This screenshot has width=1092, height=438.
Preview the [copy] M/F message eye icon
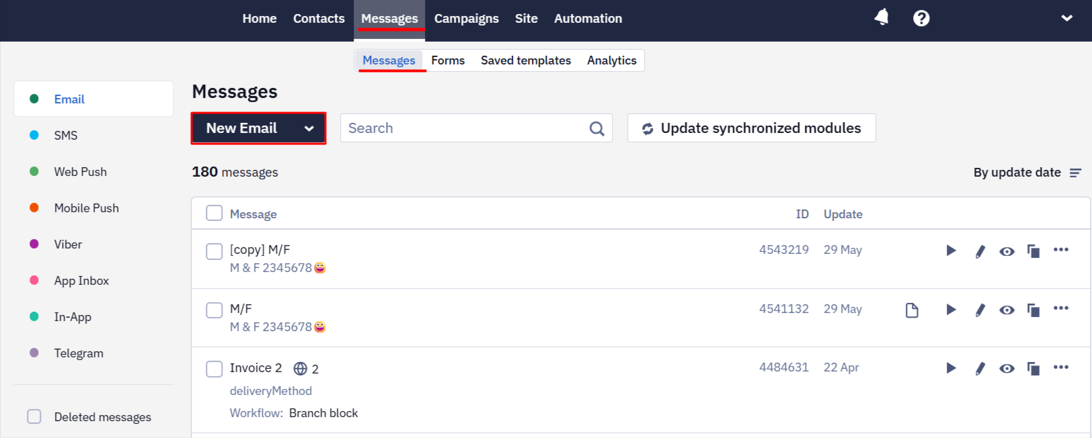tap(1007, 252)
